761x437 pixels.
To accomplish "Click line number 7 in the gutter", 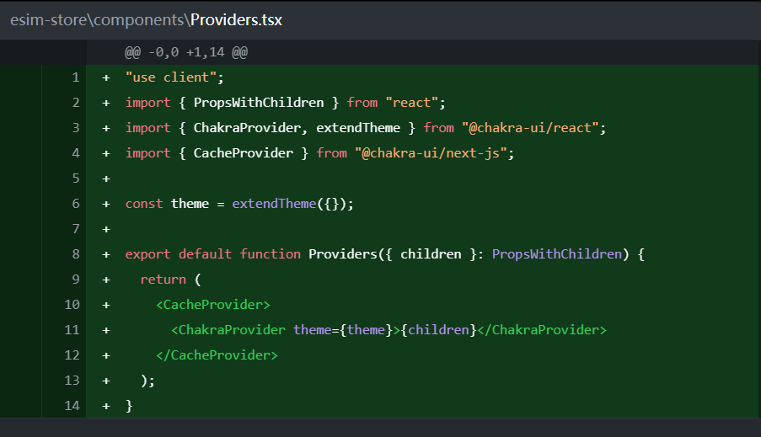I will pos(75,229).
